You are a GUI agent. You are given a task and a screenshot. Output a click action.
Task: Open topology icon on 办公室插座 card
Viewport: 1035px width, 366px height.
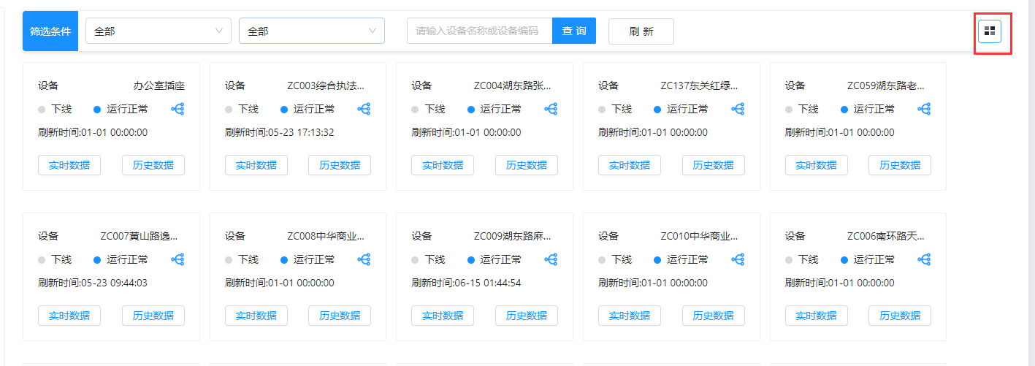tap(178, 109)
